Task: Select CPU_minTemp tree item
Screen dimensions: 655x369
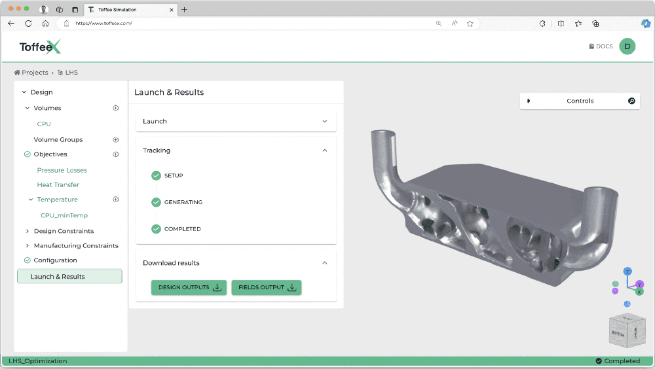Action: click(x=64, y=215)
